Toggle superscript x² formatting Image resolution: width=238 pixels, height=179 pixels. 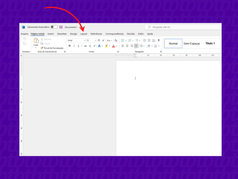coord(95,46)
